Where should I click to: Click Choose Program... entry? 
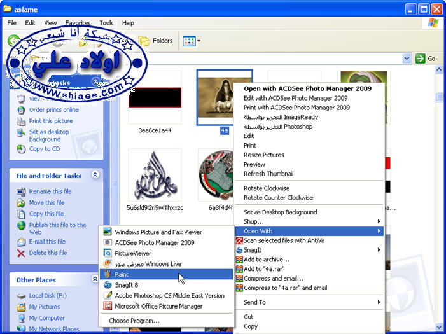tap(167, 321)
